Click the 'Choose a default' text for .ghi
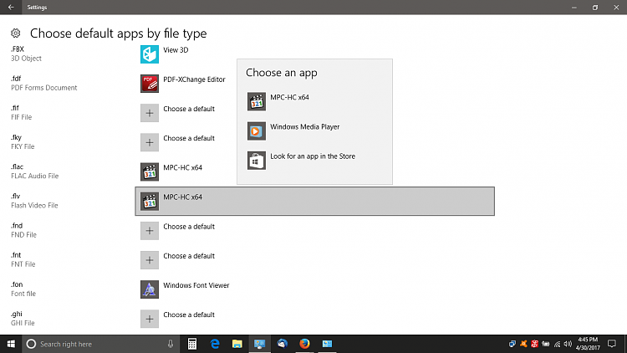Viewport: 627px width, 353px height. click(189, 315)
